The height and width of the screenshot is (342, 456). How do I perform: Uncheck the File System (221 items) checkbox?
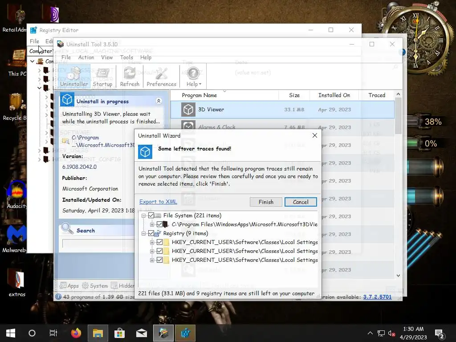(151, 216)
